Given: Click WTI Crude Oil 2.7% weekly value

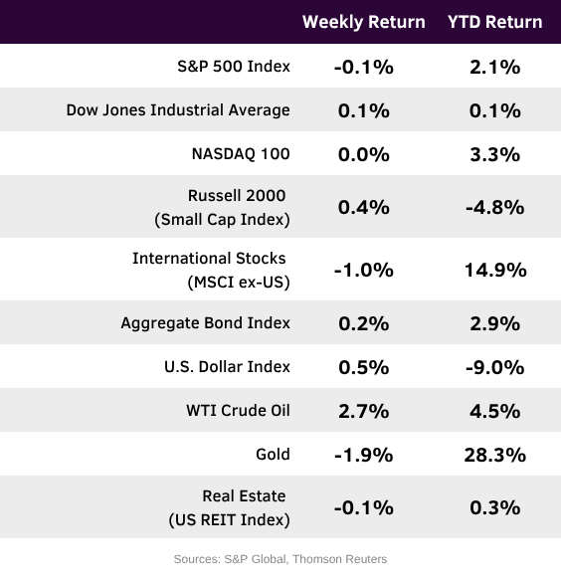Looking at the screenshot, I should tap(364, 411).
